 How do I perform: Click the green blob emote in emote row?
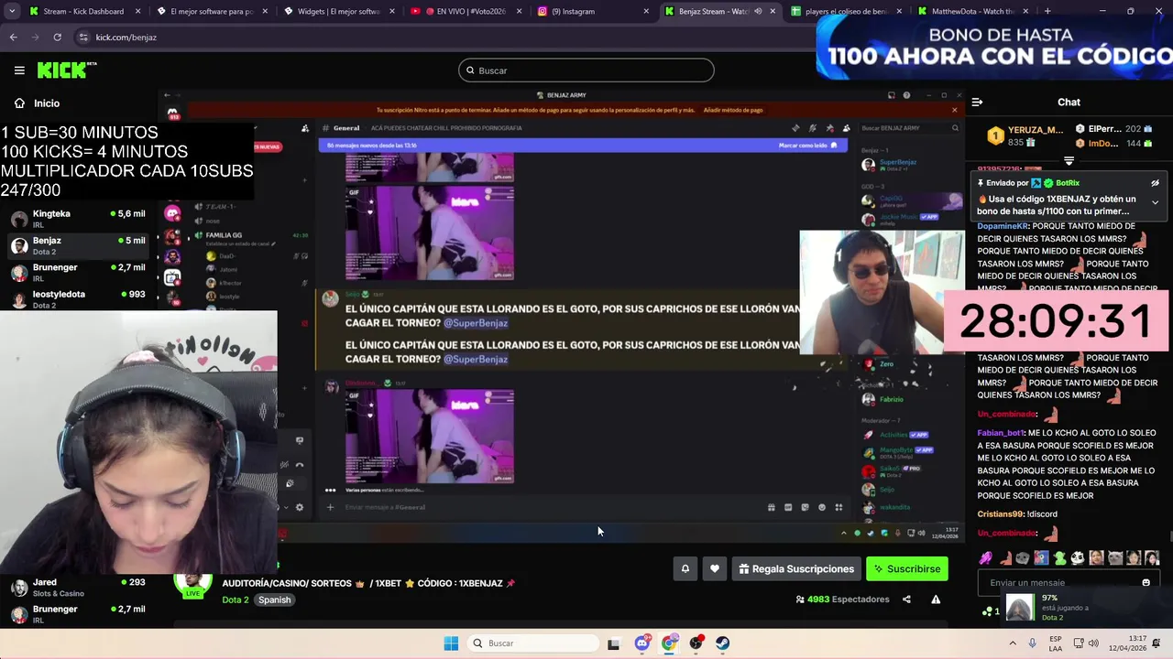point(1059,557)
